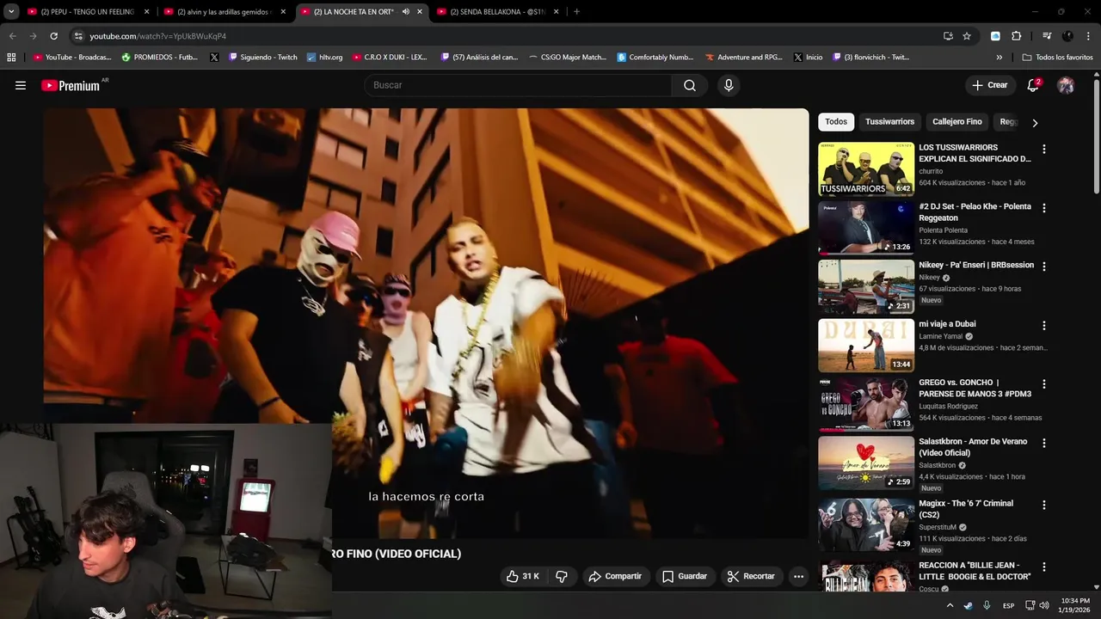Open options menu for mi viaje a Dubai

(x=1044, y=326)
